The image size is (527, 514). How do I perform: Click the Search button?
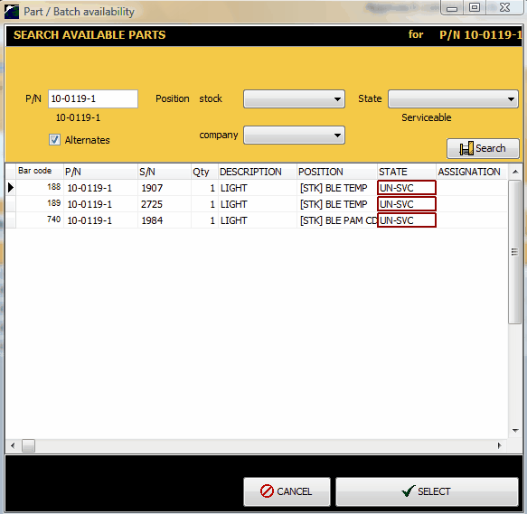483,148
